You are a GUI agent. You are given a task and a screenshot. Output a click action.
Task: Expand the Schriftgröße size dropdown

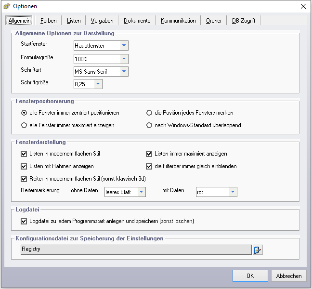[x=98, y=84]
